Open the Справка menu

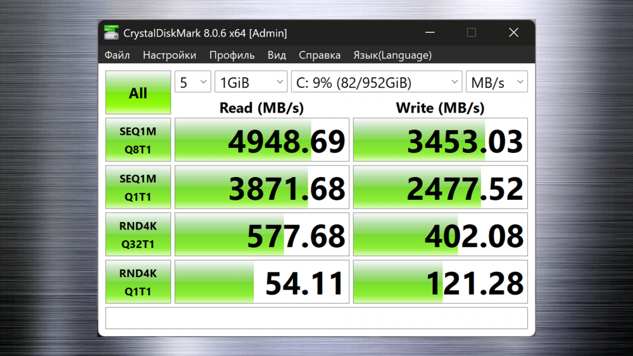319,55
